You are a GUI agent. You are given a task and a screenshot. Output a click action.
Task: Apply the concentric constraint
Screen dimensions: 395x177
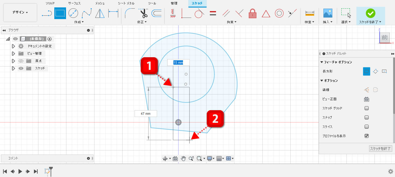tap(279, 13)
